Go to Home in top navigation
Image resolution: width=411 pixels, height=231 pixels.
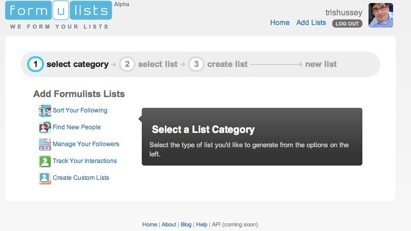[279, 22]
